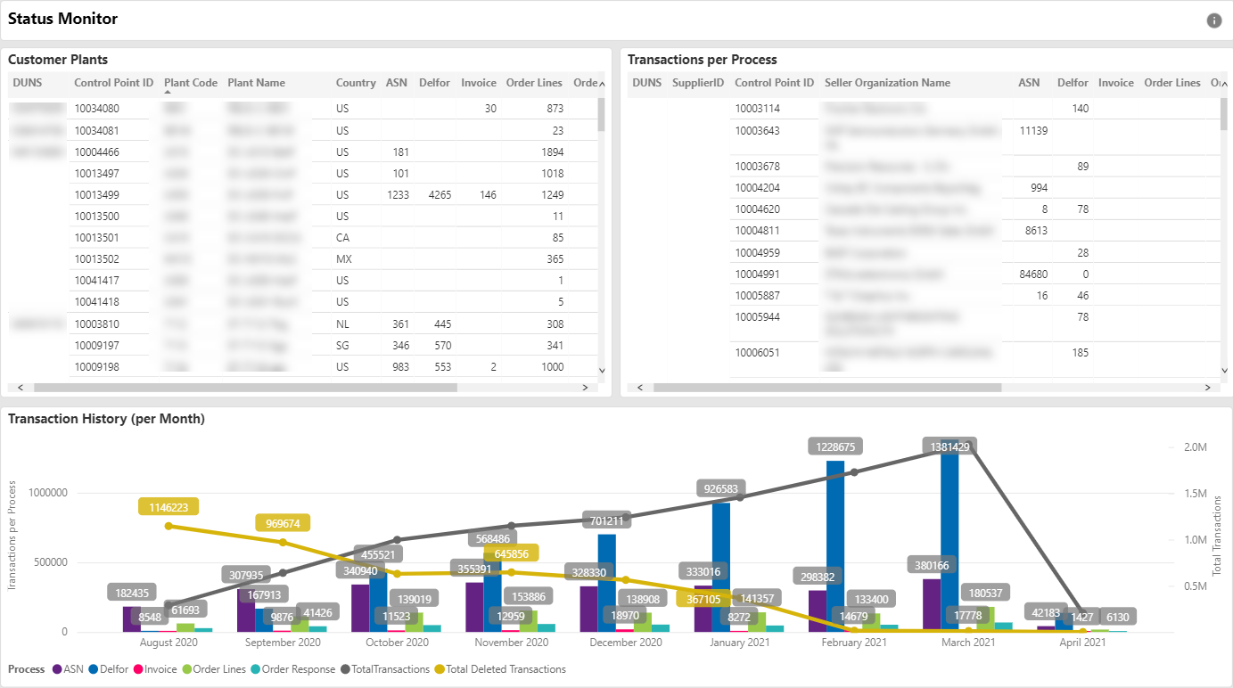Click Customer Plants vertical scrollbar thumb
The width and height of the screenshot is (1233, 688).
tap(602, 114)
